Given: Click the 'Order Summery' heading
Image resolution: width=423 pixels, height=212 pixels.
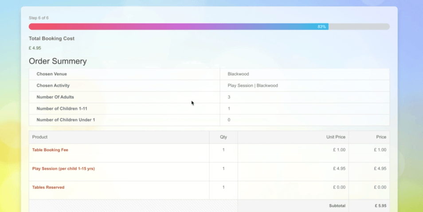Looking at the screenshot, I should coord(58,61).
